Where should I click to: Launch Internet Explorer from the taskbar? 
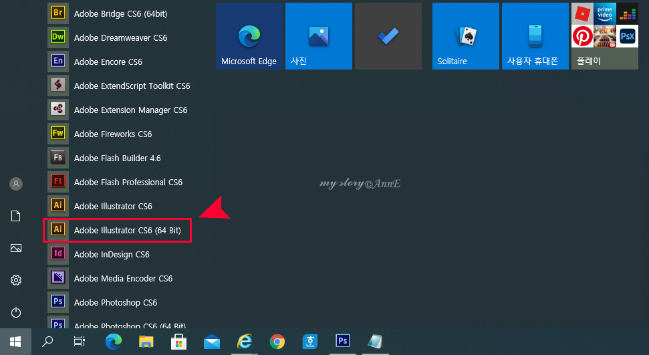245,342
